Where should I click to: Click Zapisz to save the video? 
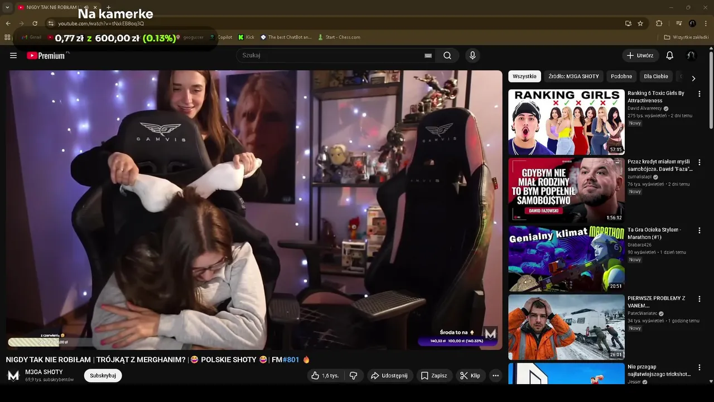point(433,376)
